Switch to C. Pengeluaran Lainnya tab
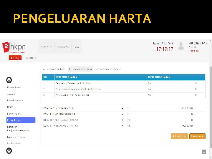 pyautogui.click(x=108, y=69)
